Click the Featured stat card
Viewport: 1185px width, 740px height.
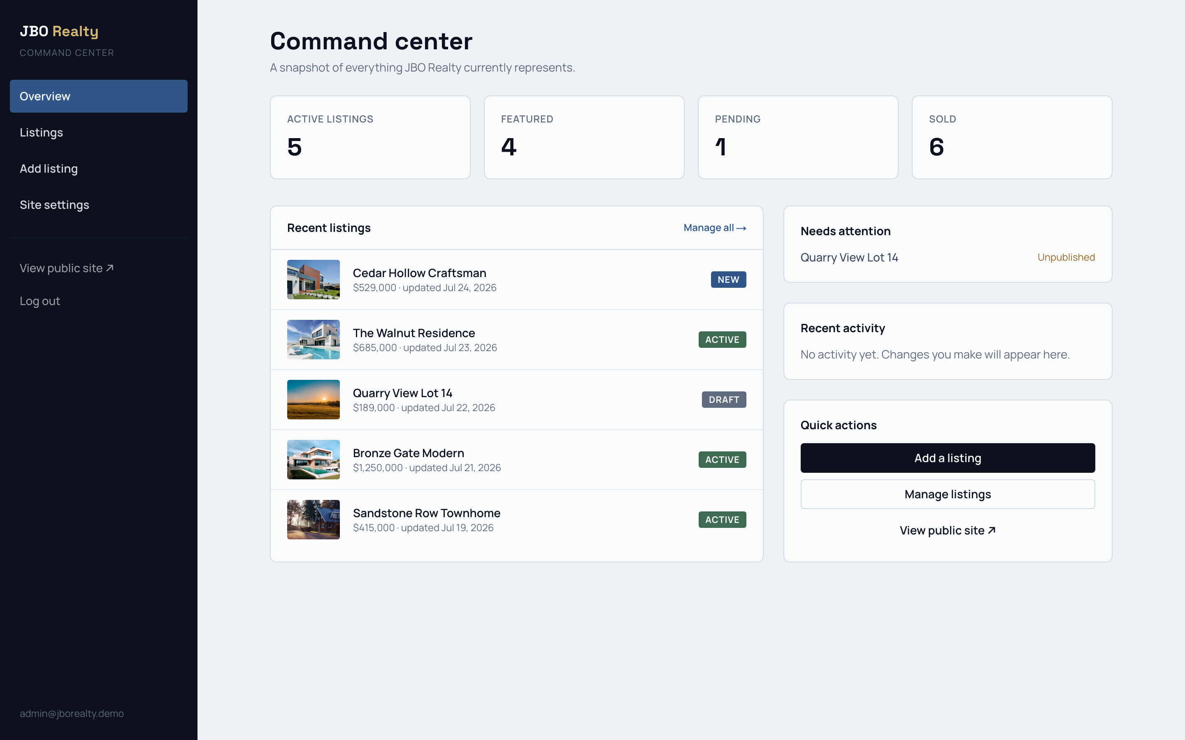click(x=584, y=137)
